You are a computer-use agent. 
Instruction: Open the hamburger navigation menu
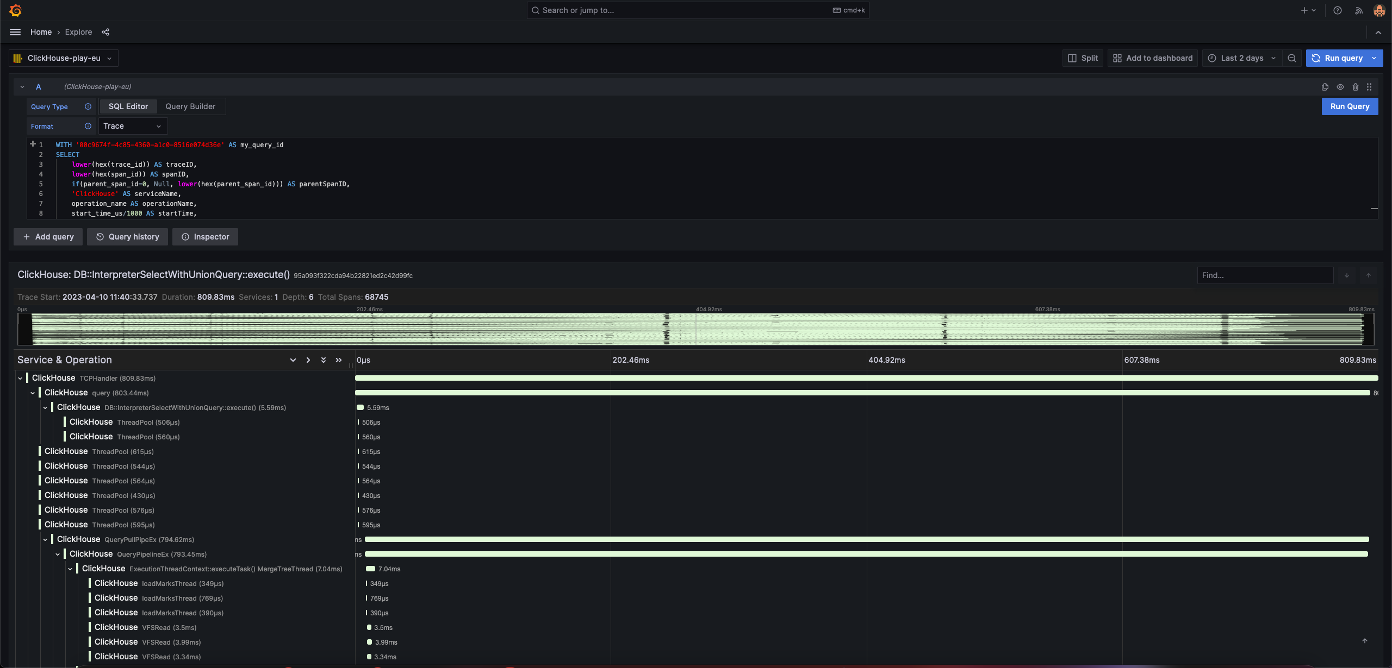(15, 32)
